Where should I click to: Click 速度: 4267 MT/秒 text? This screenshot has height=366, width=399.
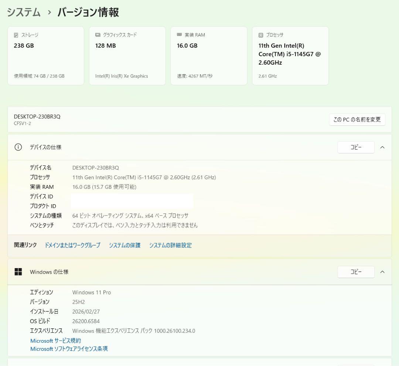[195, 76]
